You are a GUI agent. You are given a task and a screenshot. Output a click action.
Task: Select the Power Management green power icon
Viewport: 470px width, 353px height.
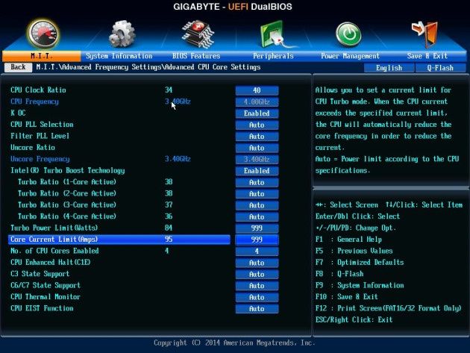click(348, 34)
